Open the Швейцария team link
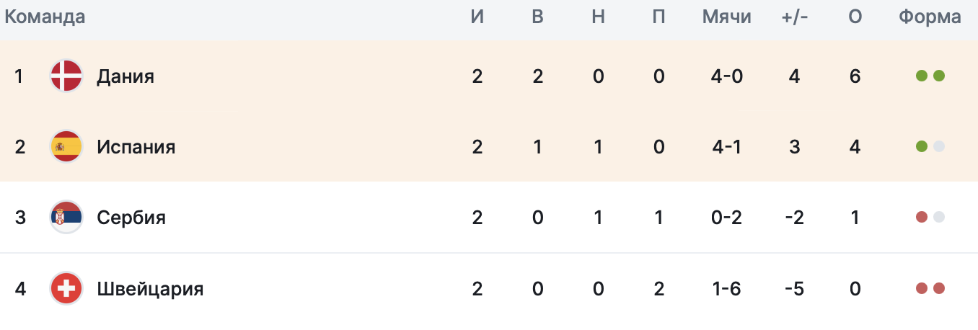Screen dimensions: 978x330 point(150,289)
